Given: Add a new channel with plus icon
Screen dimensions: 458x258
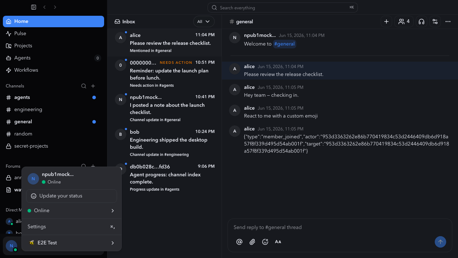Looking at the screenshot, I should [x=93, y=86].
